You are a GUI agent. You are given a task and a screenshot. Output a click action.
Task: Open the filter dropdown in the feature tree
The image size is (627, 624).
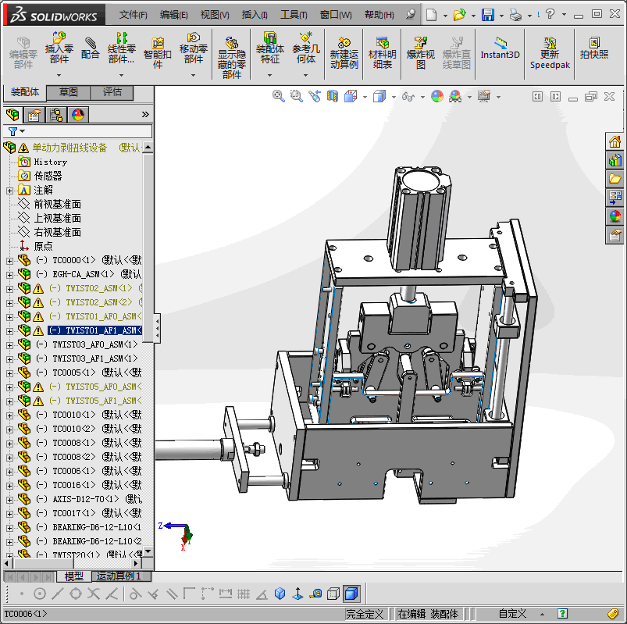click(x=23, y=130)
